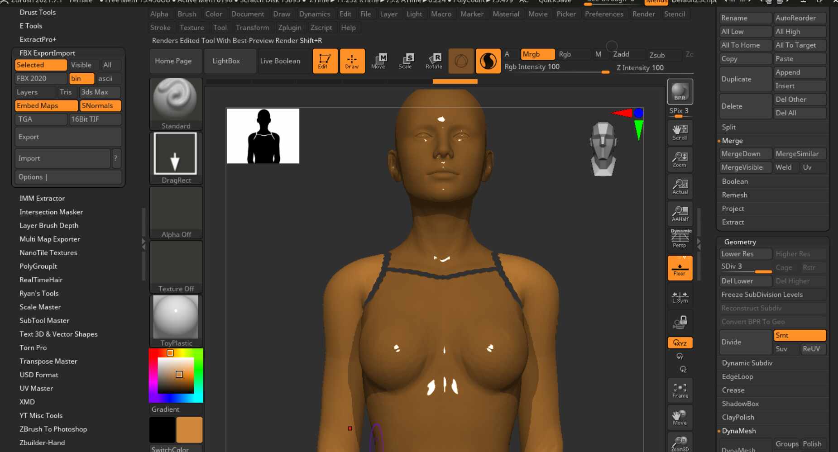This screenshot has height=452, width=838.
Task: Select the Scale transform tool
Action: click(x=406, y=61)
